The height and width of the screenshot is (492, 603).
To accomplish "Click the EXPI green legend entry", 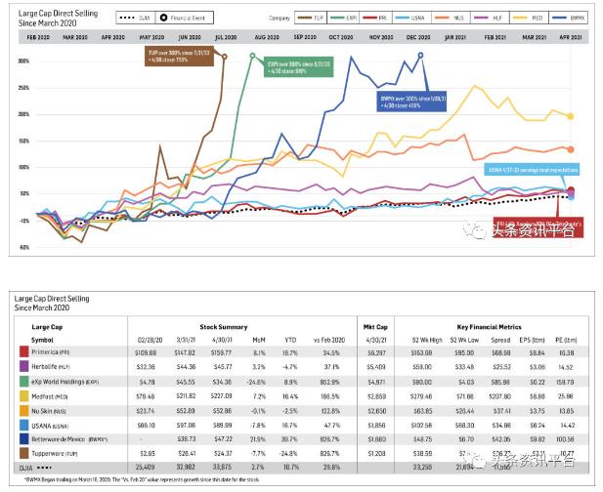I will [x=343, y=18].
